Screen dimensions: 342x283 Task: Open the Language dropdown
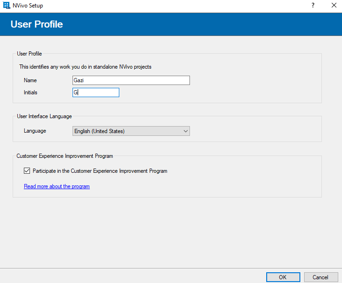131,131
